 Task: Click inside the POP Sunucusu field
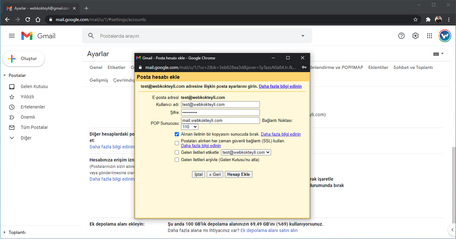point(220,121)
